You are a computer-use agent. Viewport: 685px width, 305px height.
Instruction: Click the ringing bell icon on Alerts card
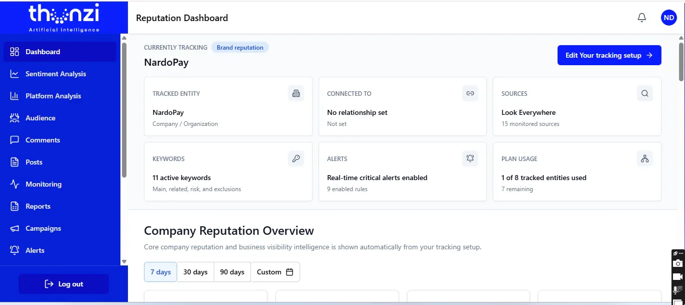point(470,159)
